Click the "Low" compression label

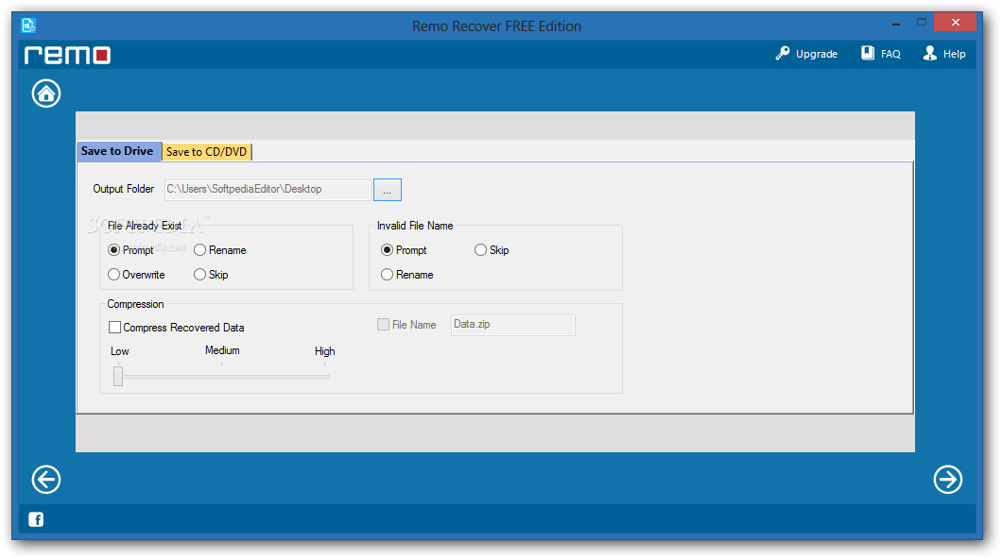pos(119,351)
